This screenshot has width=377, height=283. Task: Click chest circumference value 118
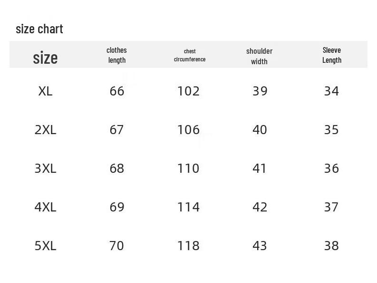tap(188, 246)
